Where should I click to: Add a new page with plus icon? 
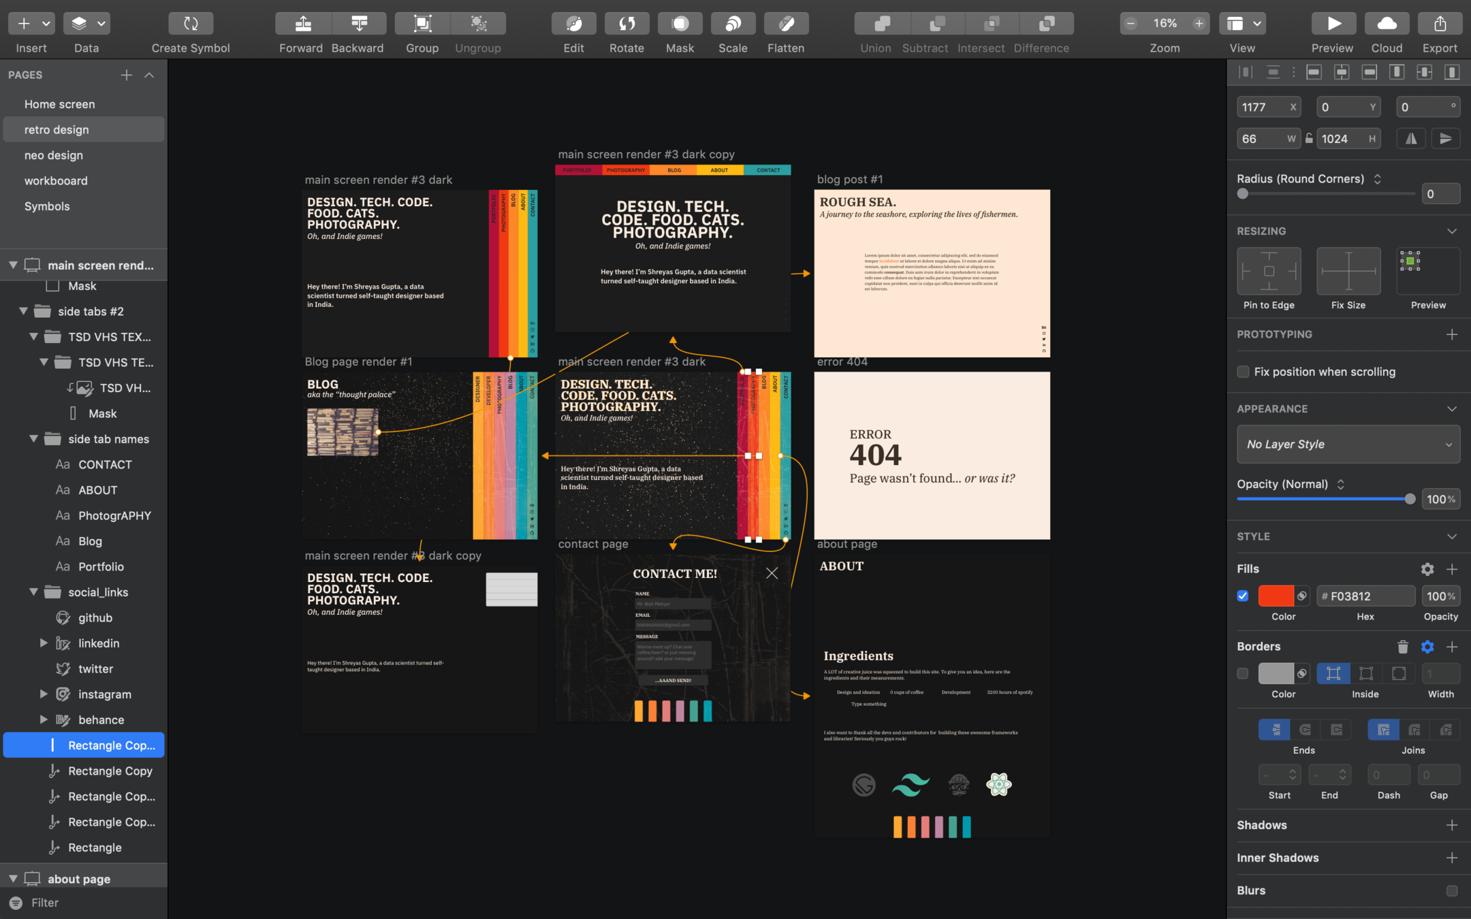click(127, 75)
